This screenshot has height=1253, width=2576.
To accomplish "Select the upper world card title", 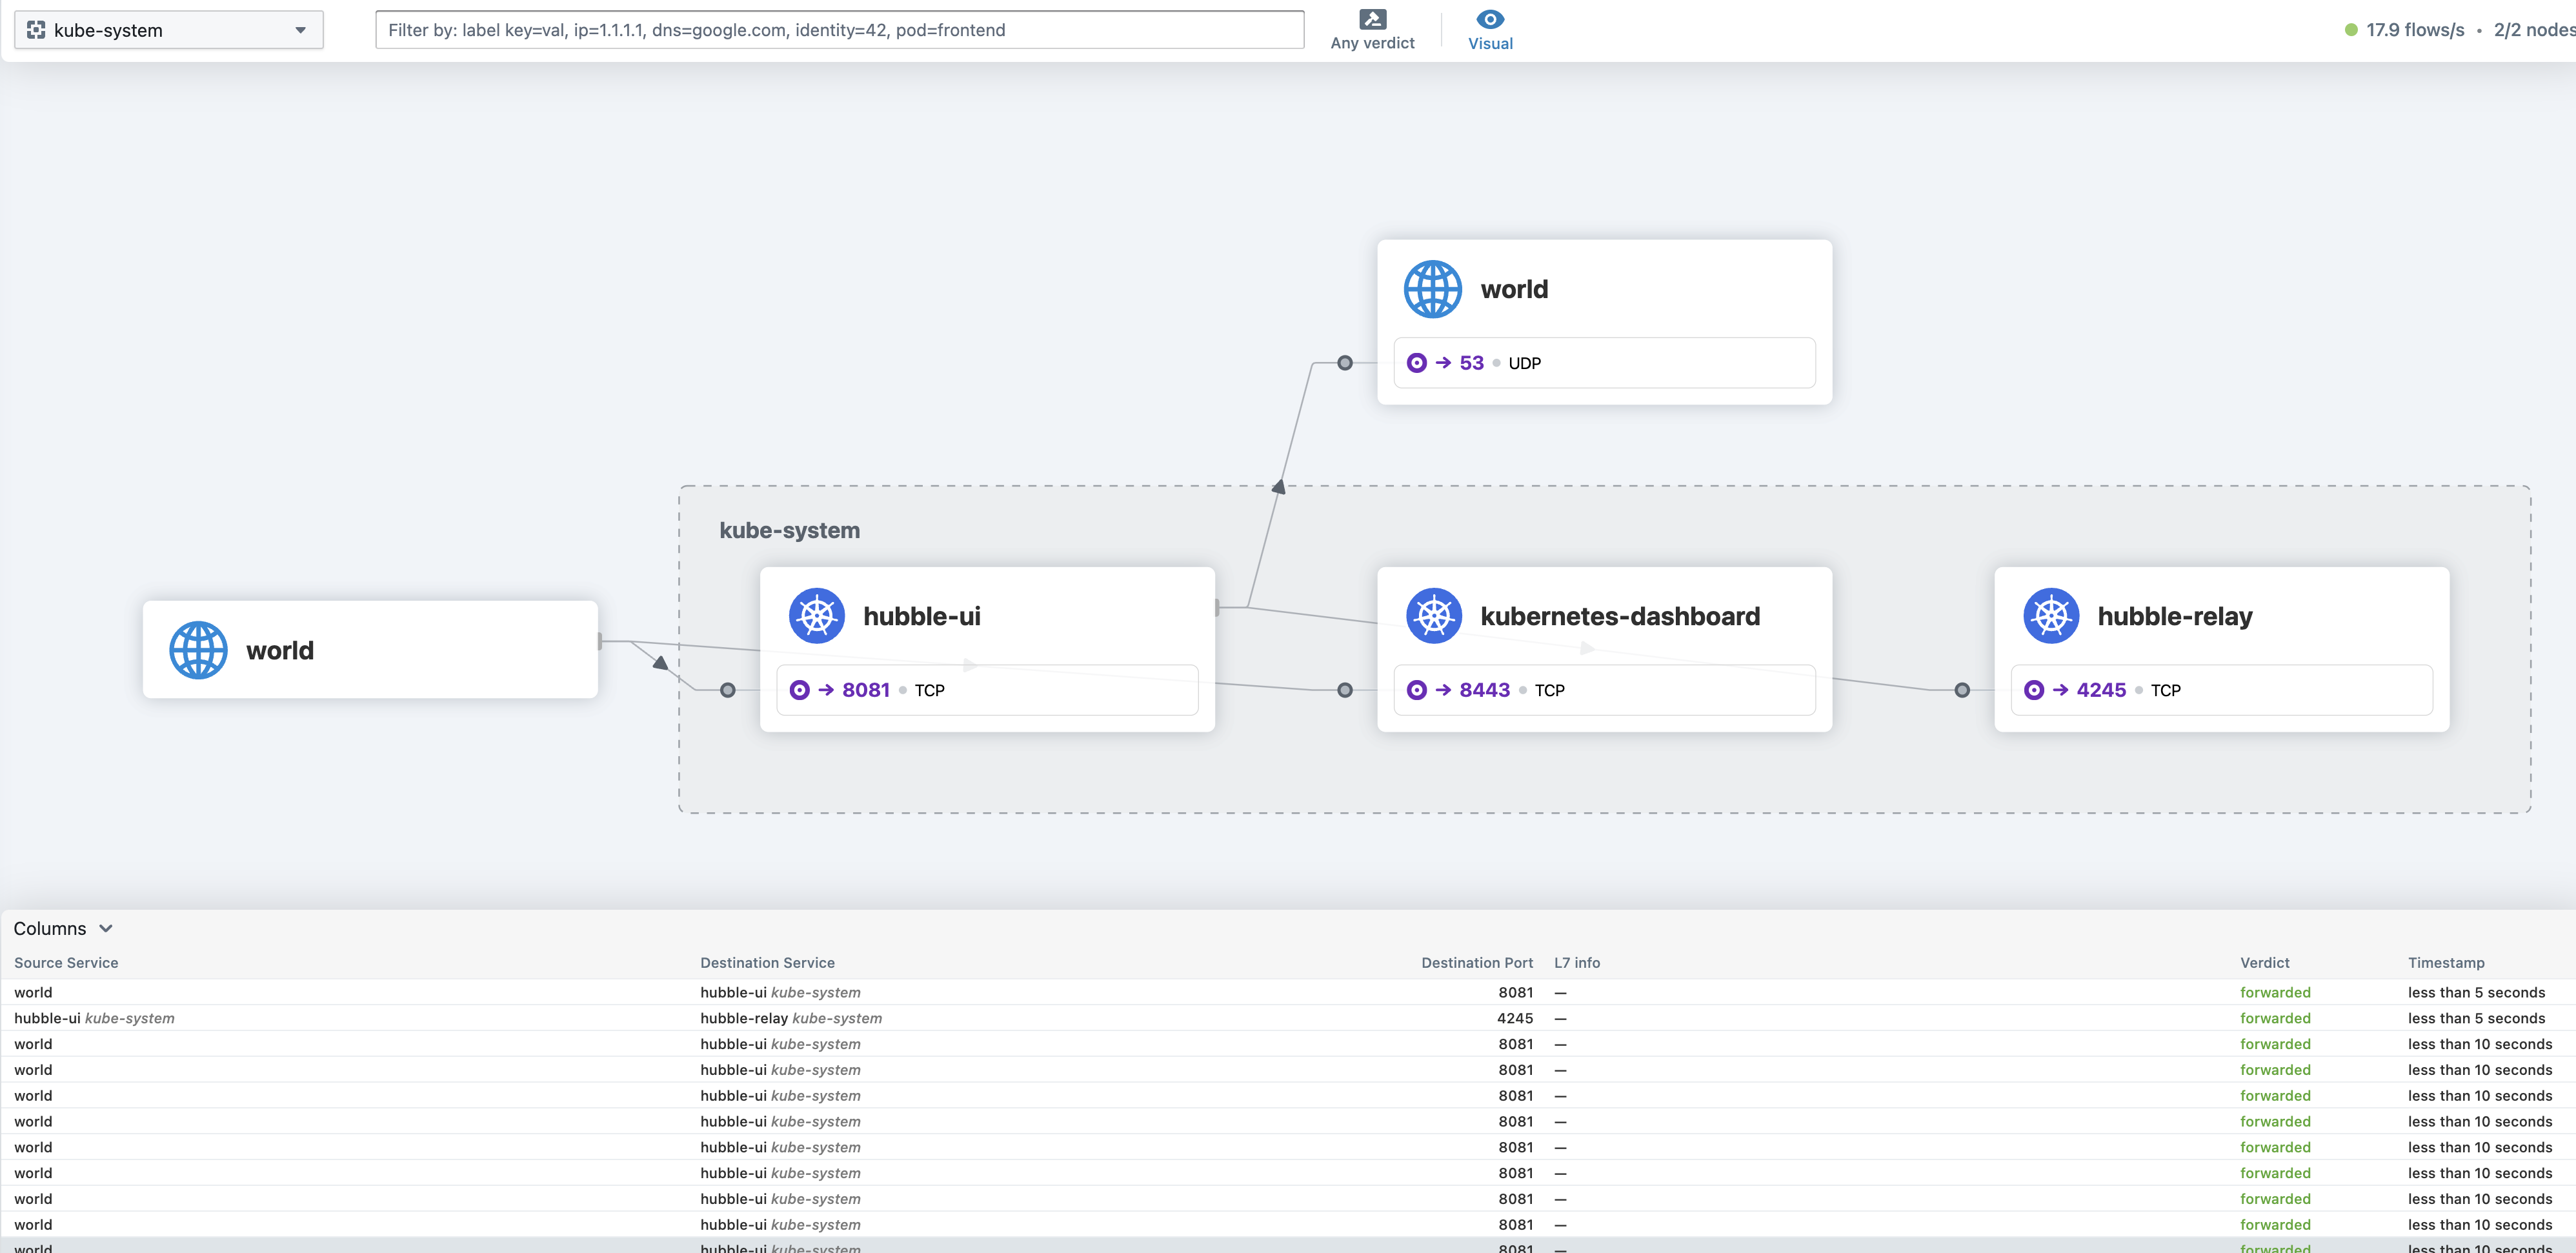I will [x=1514, y=289].
